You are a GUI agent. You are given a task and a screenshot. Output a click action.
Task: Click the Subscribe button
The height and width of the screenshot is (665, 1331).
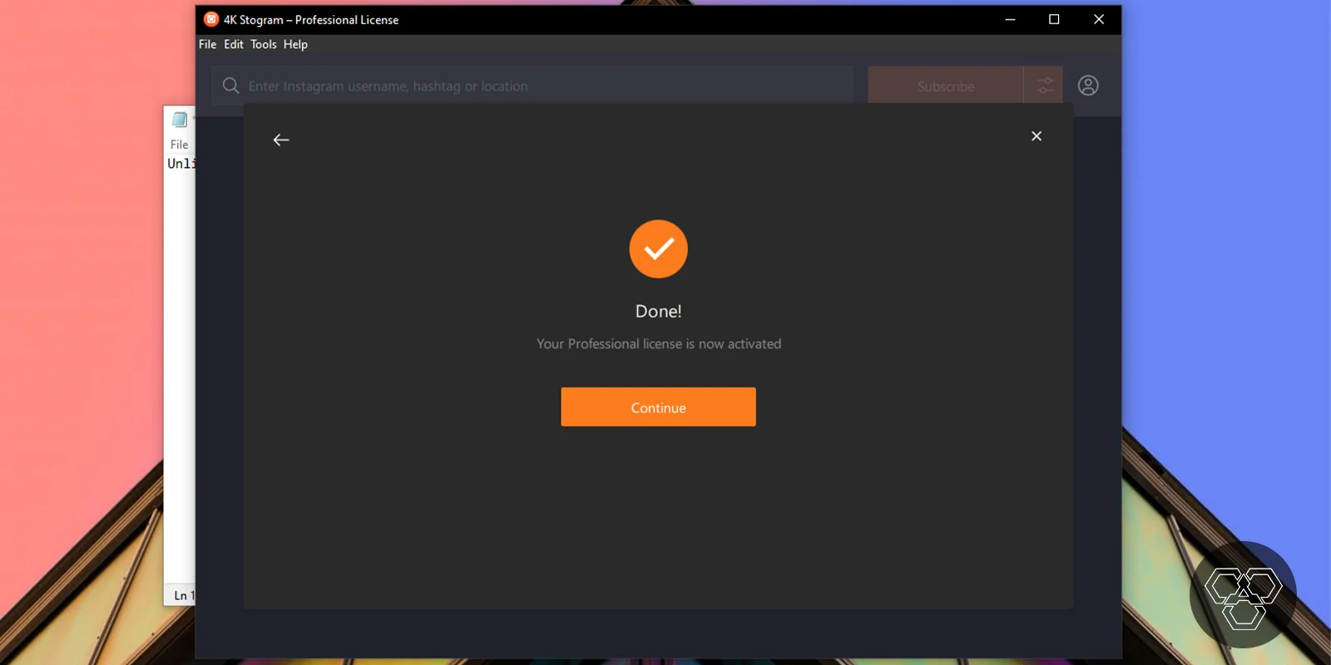pos(946,86)
